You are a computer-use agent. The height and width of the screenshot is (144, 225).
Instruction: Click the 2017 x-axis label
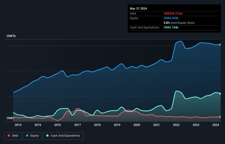point(78,125)
